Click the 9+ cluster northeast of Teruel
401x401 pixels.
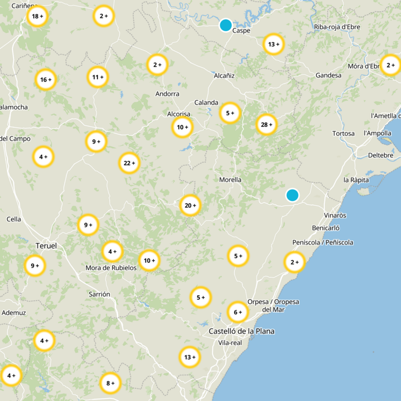[x=87, y=224]
